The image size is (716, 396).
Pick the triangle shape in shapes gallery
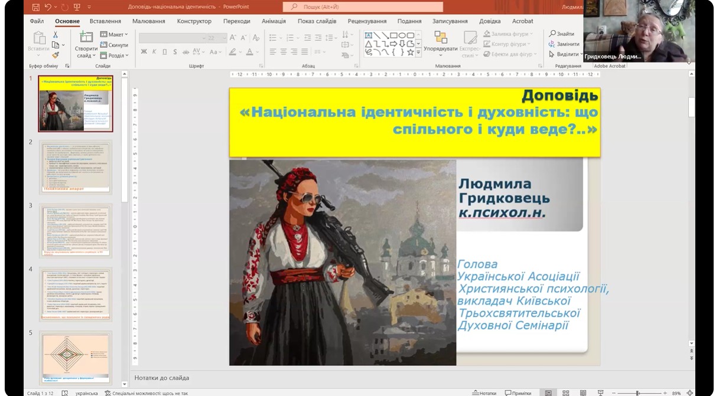click(369, 44)
